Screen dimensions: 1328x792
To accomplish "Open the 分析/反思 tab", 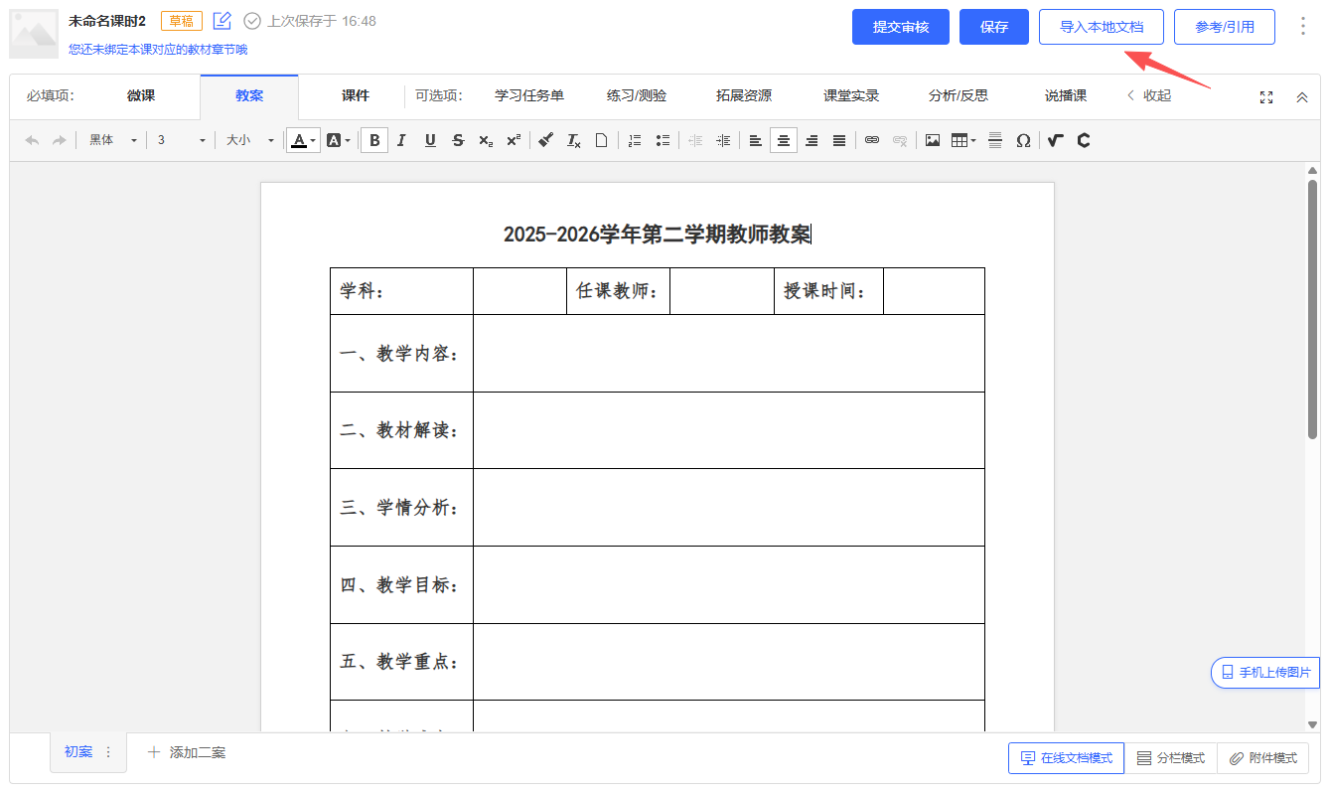I will click(959, 96).
